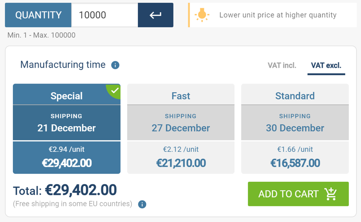Click the 27 December shipping date
Viewport: 361px width, 222px height.
(x=181, y=128)
